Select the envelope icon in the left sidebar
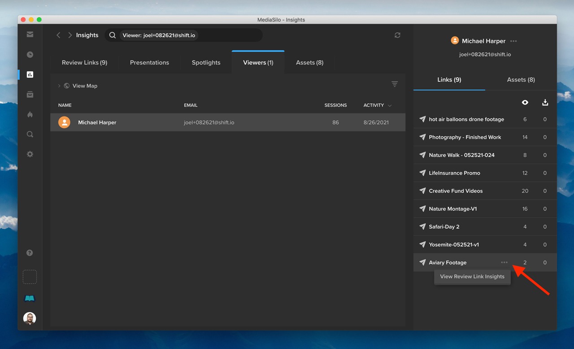This screenshot has width=574, height=349. pyautogui.click(x=30, y=34)
